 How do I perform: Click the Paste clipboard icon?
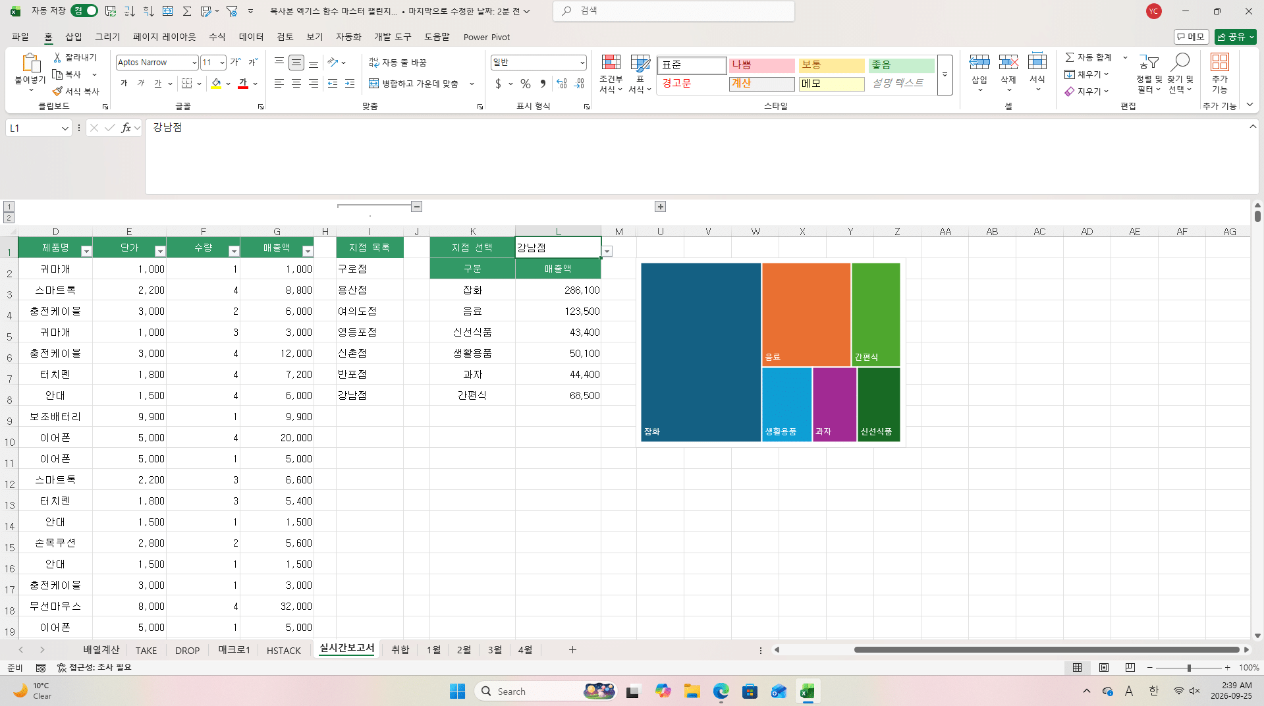pyautogui.click(x=30, y=63)
